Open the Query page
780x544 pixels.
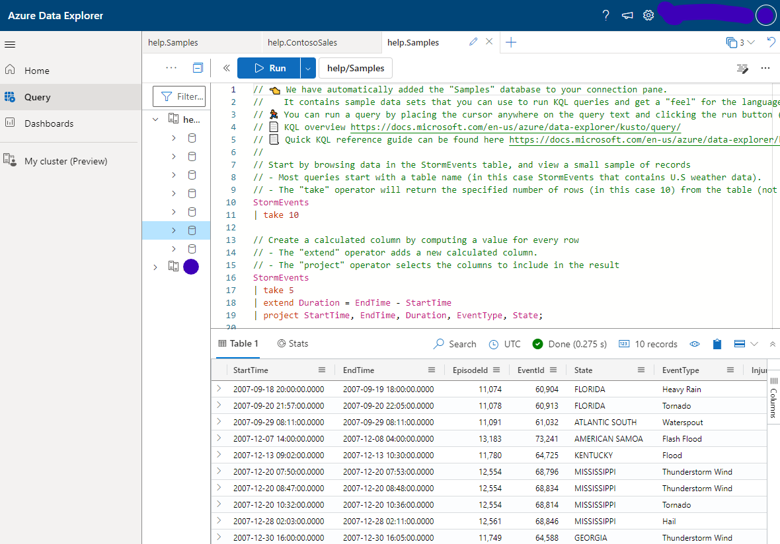point(71,97)
